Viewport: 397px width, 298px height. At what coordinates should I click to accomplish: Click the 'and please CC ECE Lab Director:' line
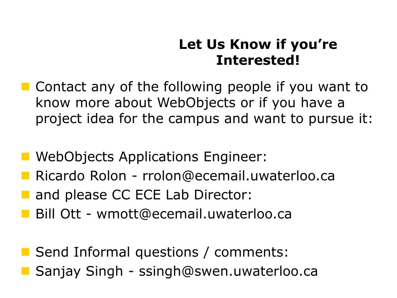click(x=143, y=195)
